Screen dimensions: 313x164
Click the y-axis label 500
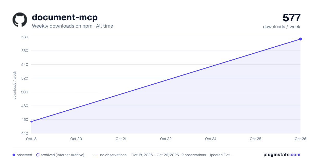pos(25,92)
